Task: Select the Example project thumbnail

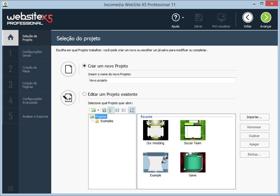Action: (155, 162)
